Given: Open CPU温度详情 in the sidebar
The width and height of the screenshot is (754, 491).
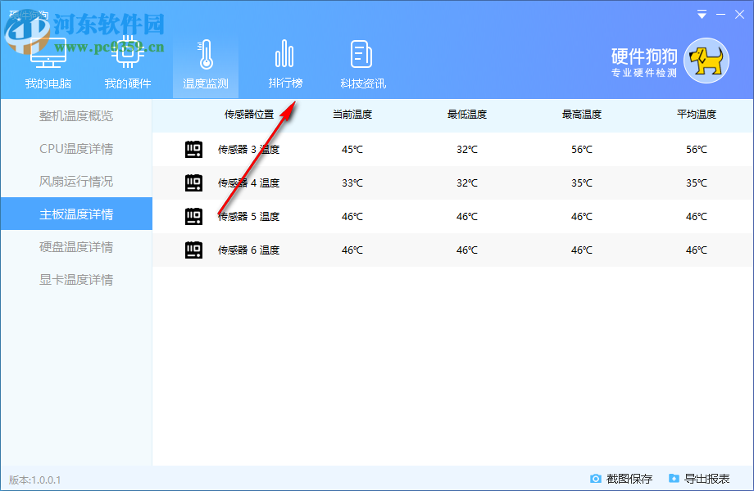Looking at the screenshot, I should (75, 147).
